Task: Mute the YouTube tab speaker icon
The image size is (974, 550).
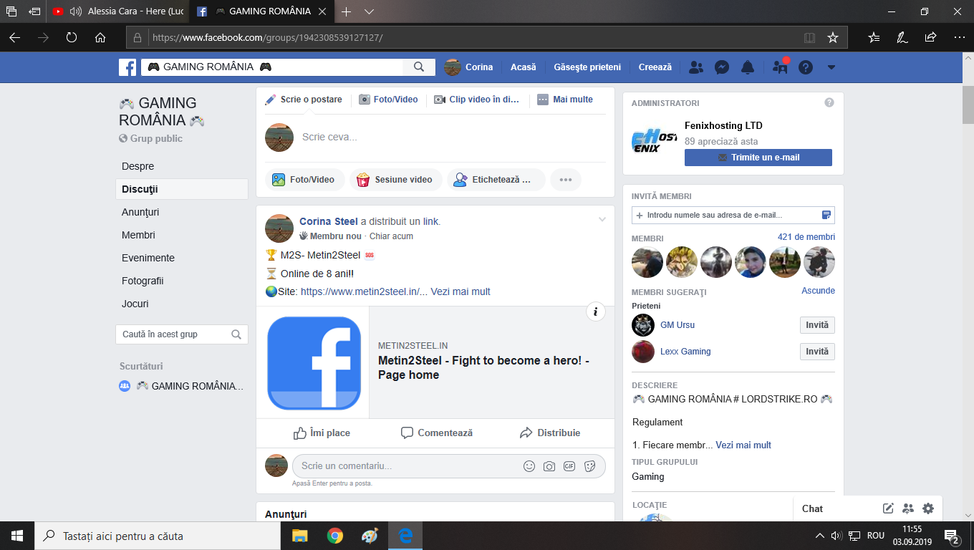Action: click(76, 11)
